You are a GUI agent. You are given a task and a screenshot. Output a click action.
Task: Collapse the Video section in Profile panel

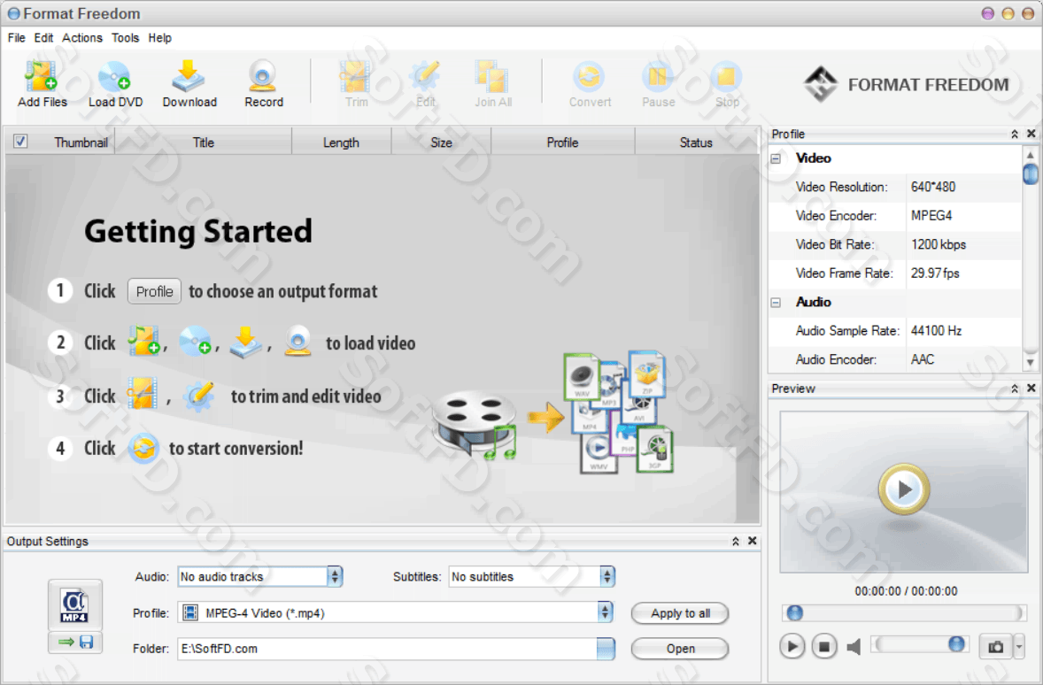pyautogui.click(x=776, y=158)
